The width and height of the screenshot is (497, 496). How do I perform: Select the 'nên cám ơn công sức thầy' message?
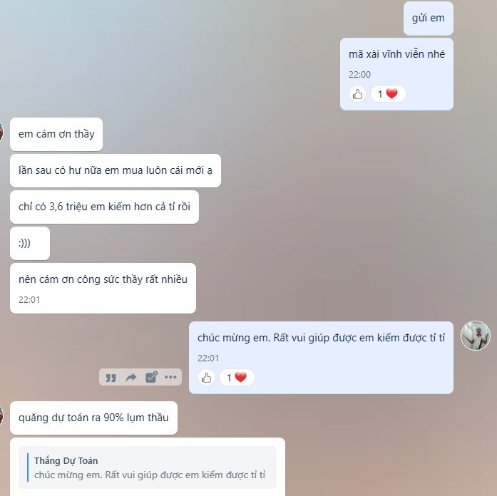(103, 288)
